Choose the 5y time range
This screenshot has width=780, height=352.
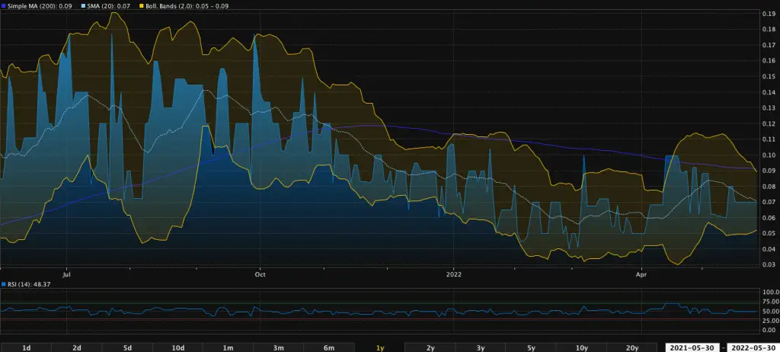tap(531, 347)
